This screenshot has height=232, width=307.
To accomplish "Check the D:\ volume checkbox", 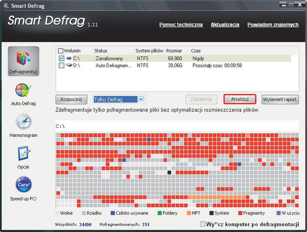I will point(61,65).
